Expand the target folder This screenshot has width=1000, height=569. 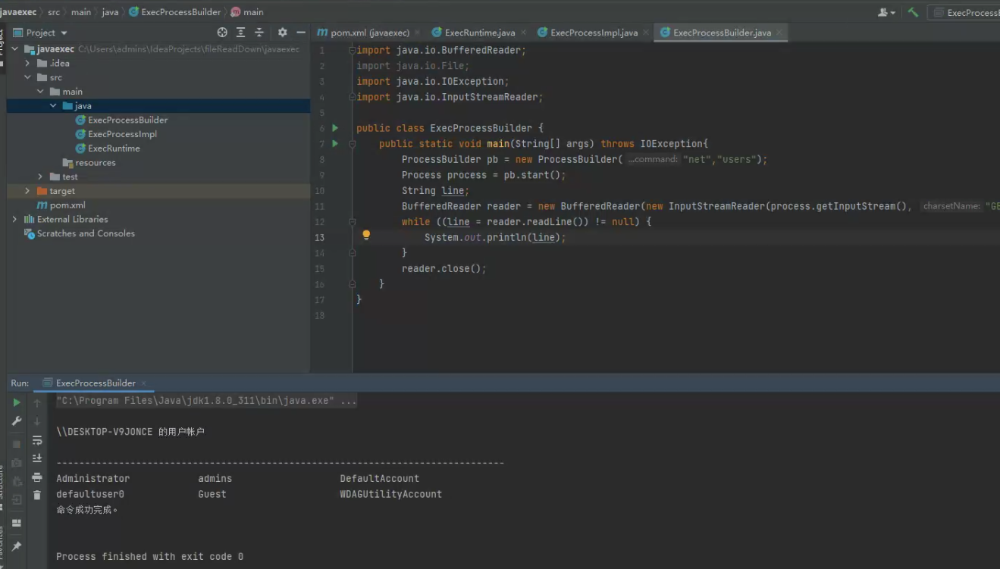point(27,191)
